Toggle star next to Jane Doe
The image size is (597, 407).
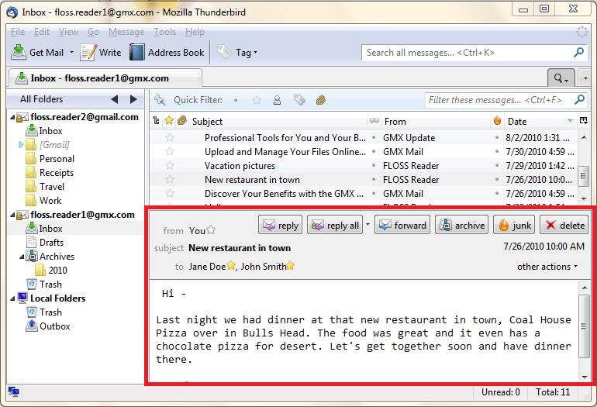pyautogui.click(x=231, y=267)
